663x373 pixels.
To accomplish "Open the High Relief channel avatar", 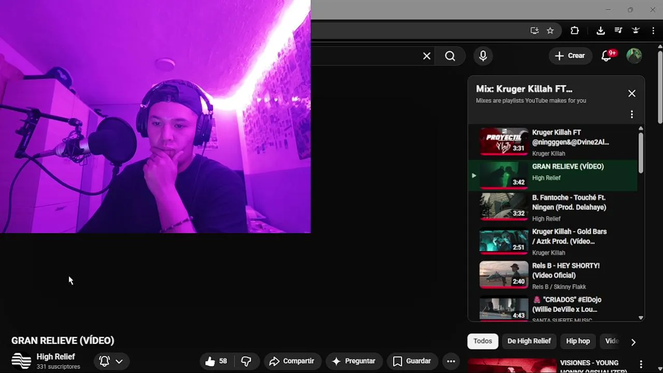I will (x=21, y=361).
